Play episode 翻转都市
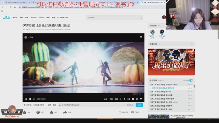This screenshot has width=219, height=123. (x=171, y=106)
